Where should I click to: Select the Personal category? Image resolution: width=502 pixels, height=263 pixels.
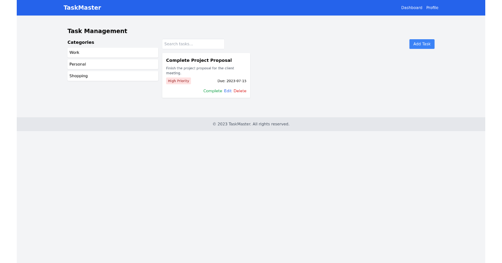point(113,64)
